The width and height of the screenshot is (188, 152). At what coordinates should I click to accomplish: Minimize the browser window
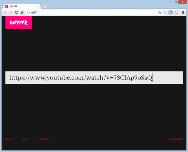[x=170, y=2]
